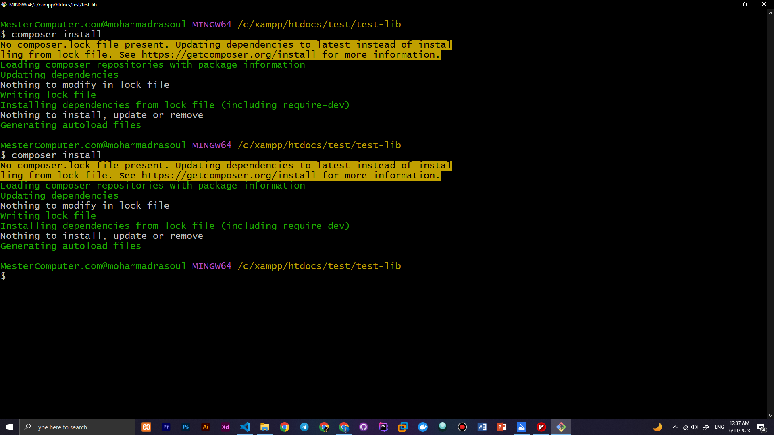Open Microsoft Word from taskbar
The width and height of the screenshot is (774, 435).
[482, 427]
